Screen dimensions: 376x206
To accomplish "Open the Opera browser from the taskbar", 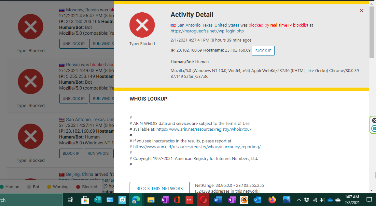I will [203, 200].
